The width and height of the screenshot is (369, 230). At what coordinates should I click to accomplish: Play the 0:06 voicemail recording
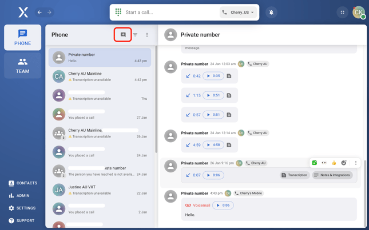[x=223, y=205]
